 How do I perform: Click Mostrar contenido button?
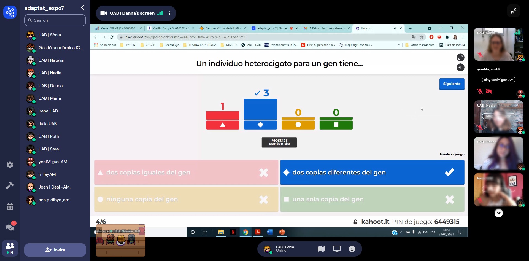click(279, 142)
